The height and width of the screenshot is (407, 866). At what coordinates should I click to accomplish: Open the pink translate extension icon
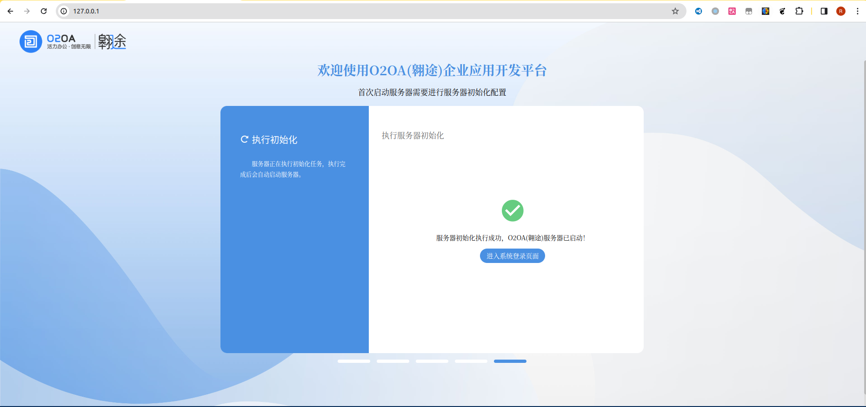click(732, 11)
